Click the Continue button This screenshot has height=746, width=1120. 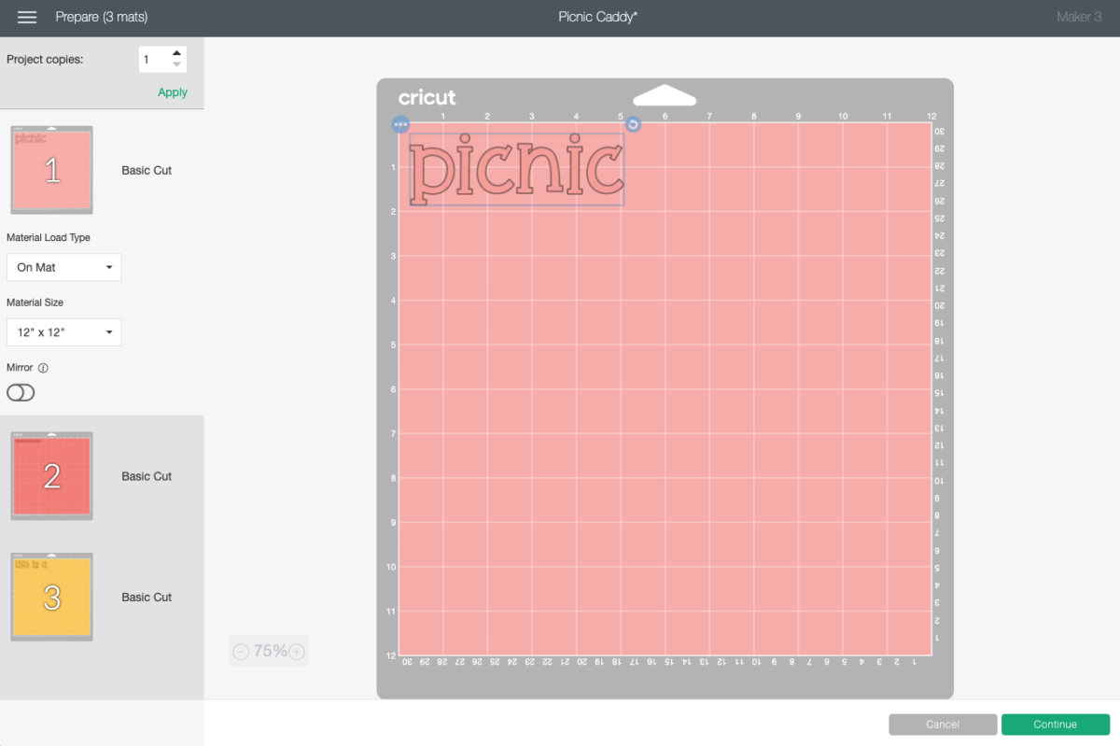[1055, 725]
